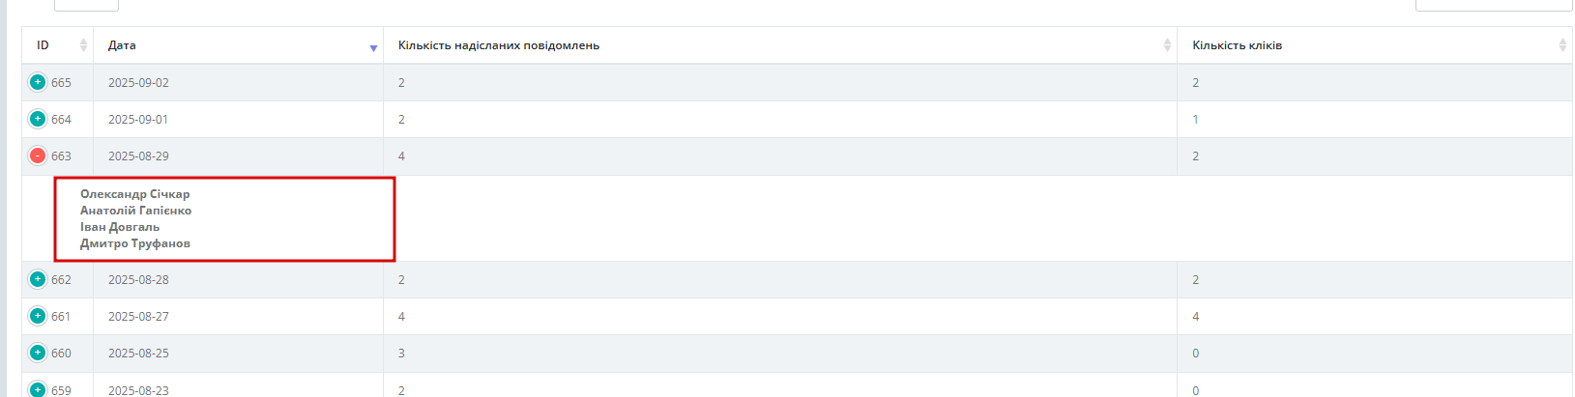
Task: Toggle Дата column sort arrow
Action: [x=373, y=47]
